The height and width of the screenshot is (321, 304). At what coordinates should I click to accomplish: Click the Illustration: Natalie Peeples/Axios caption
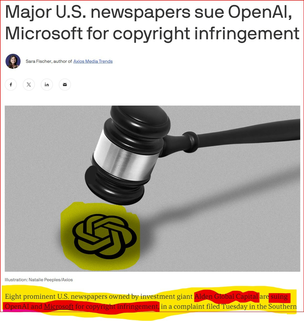39,280
